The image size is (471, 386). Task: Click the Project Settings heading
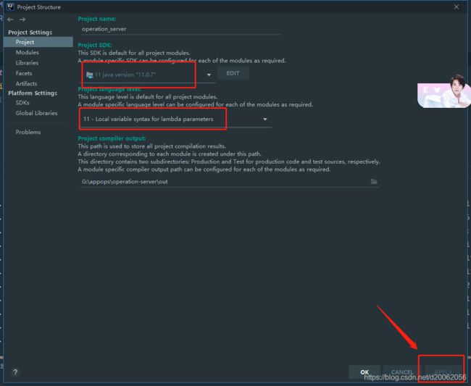pyautogui.click(x=30, y=32)
